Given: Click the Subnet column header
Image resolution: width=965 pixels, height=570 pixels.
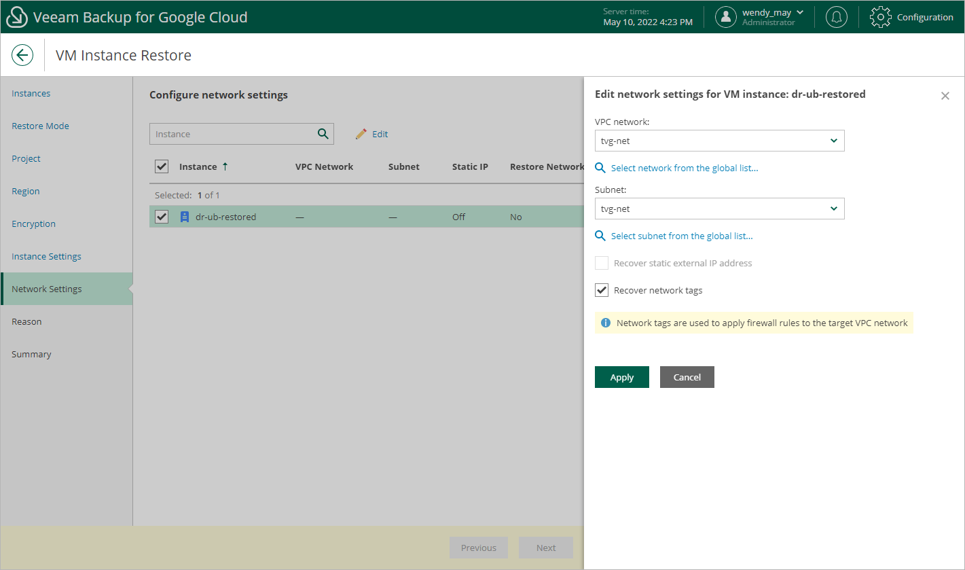Looking at the screenshot, I should (404, 166).
